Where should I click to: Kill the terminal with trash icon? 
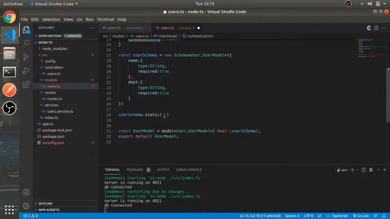pyautogui.click(x=371, y=170)
